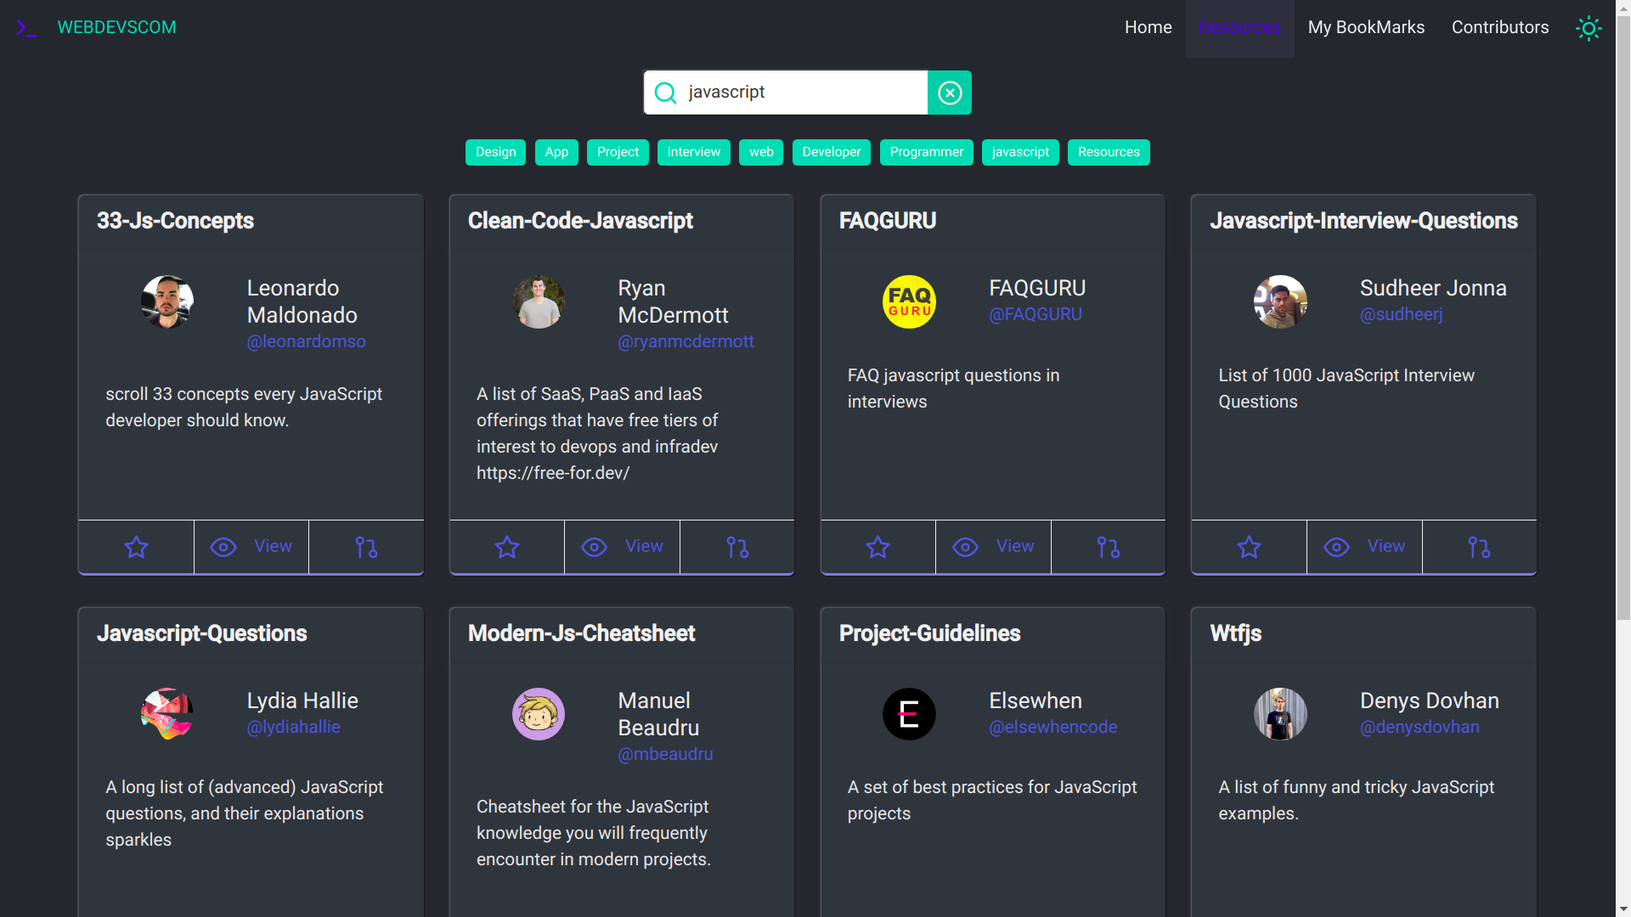
Task: Click the eye icon on Clean-Code-Javascript card
Action: (593, 548)
